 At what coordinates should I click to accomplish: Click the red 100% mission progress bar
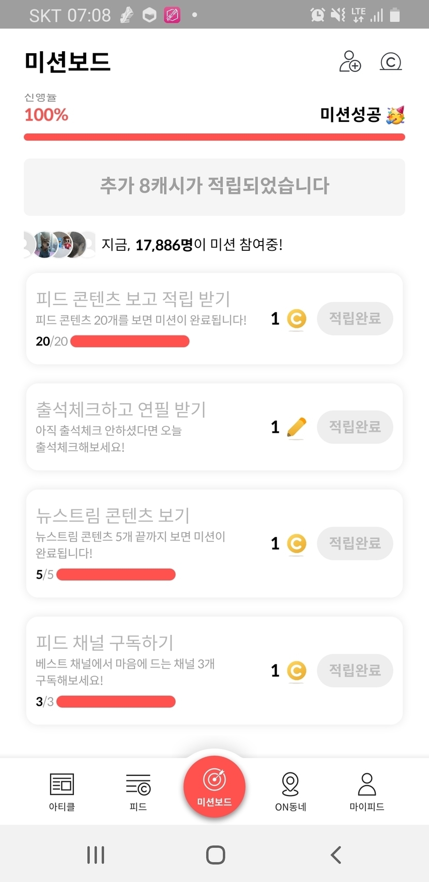coord(214,137)
